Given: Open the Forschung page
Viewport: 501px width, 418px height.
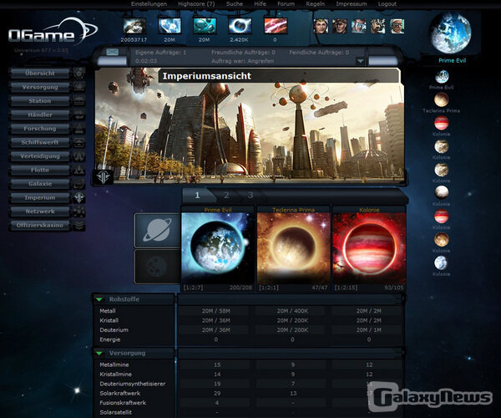Looking at the screenshot, I should point(40,129).
